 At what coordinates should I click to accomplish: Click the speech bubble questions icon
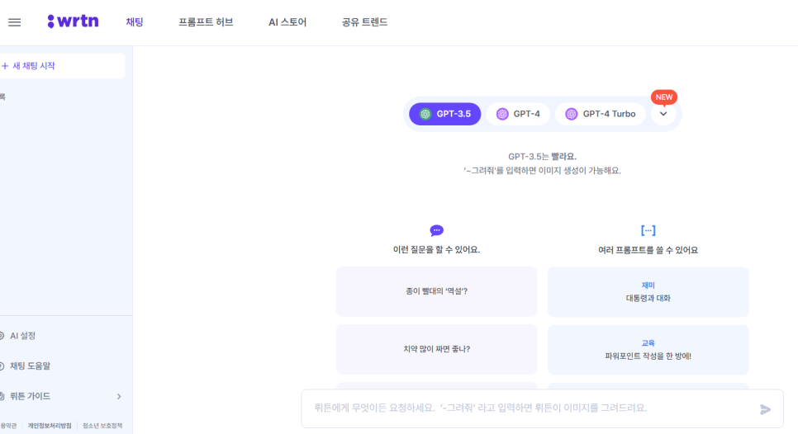tap(437, 231)
